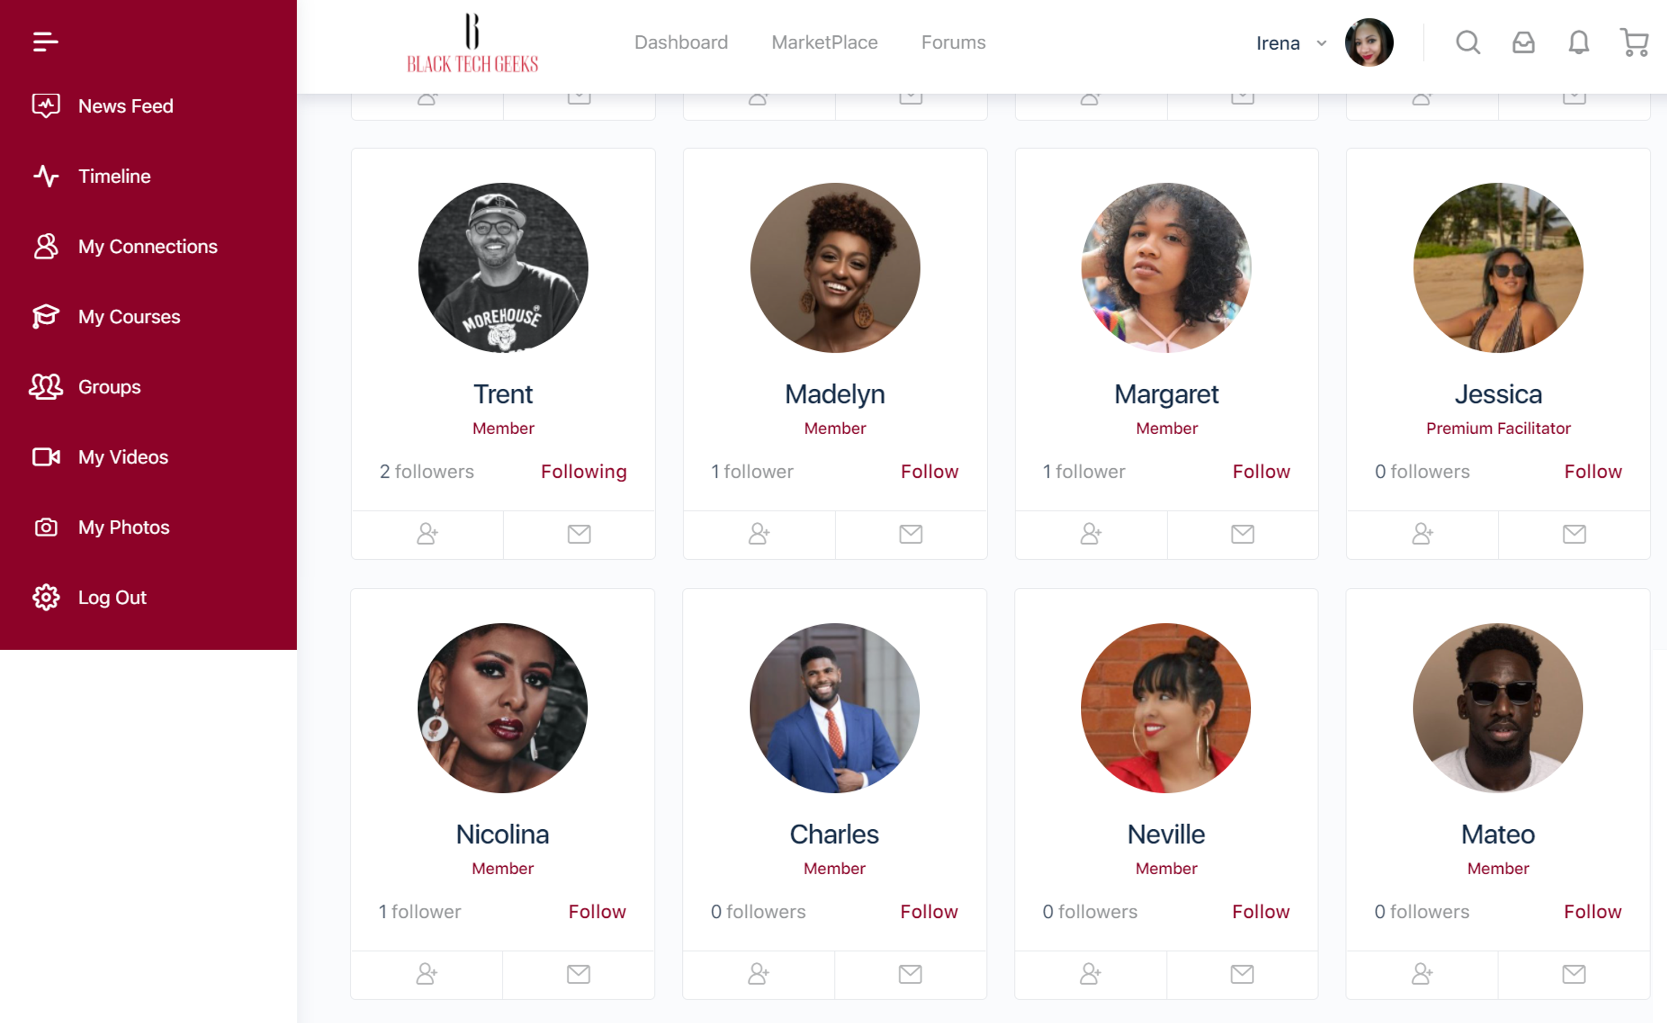
Task: Open the MarketPlace menu item
Action: [824, 43]
